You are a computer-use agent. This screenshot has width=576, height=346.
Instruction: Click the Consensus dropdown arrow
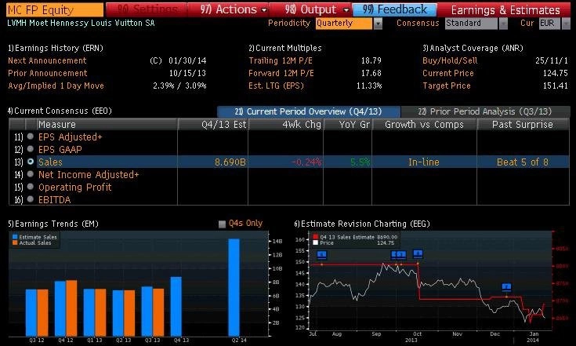503,24
